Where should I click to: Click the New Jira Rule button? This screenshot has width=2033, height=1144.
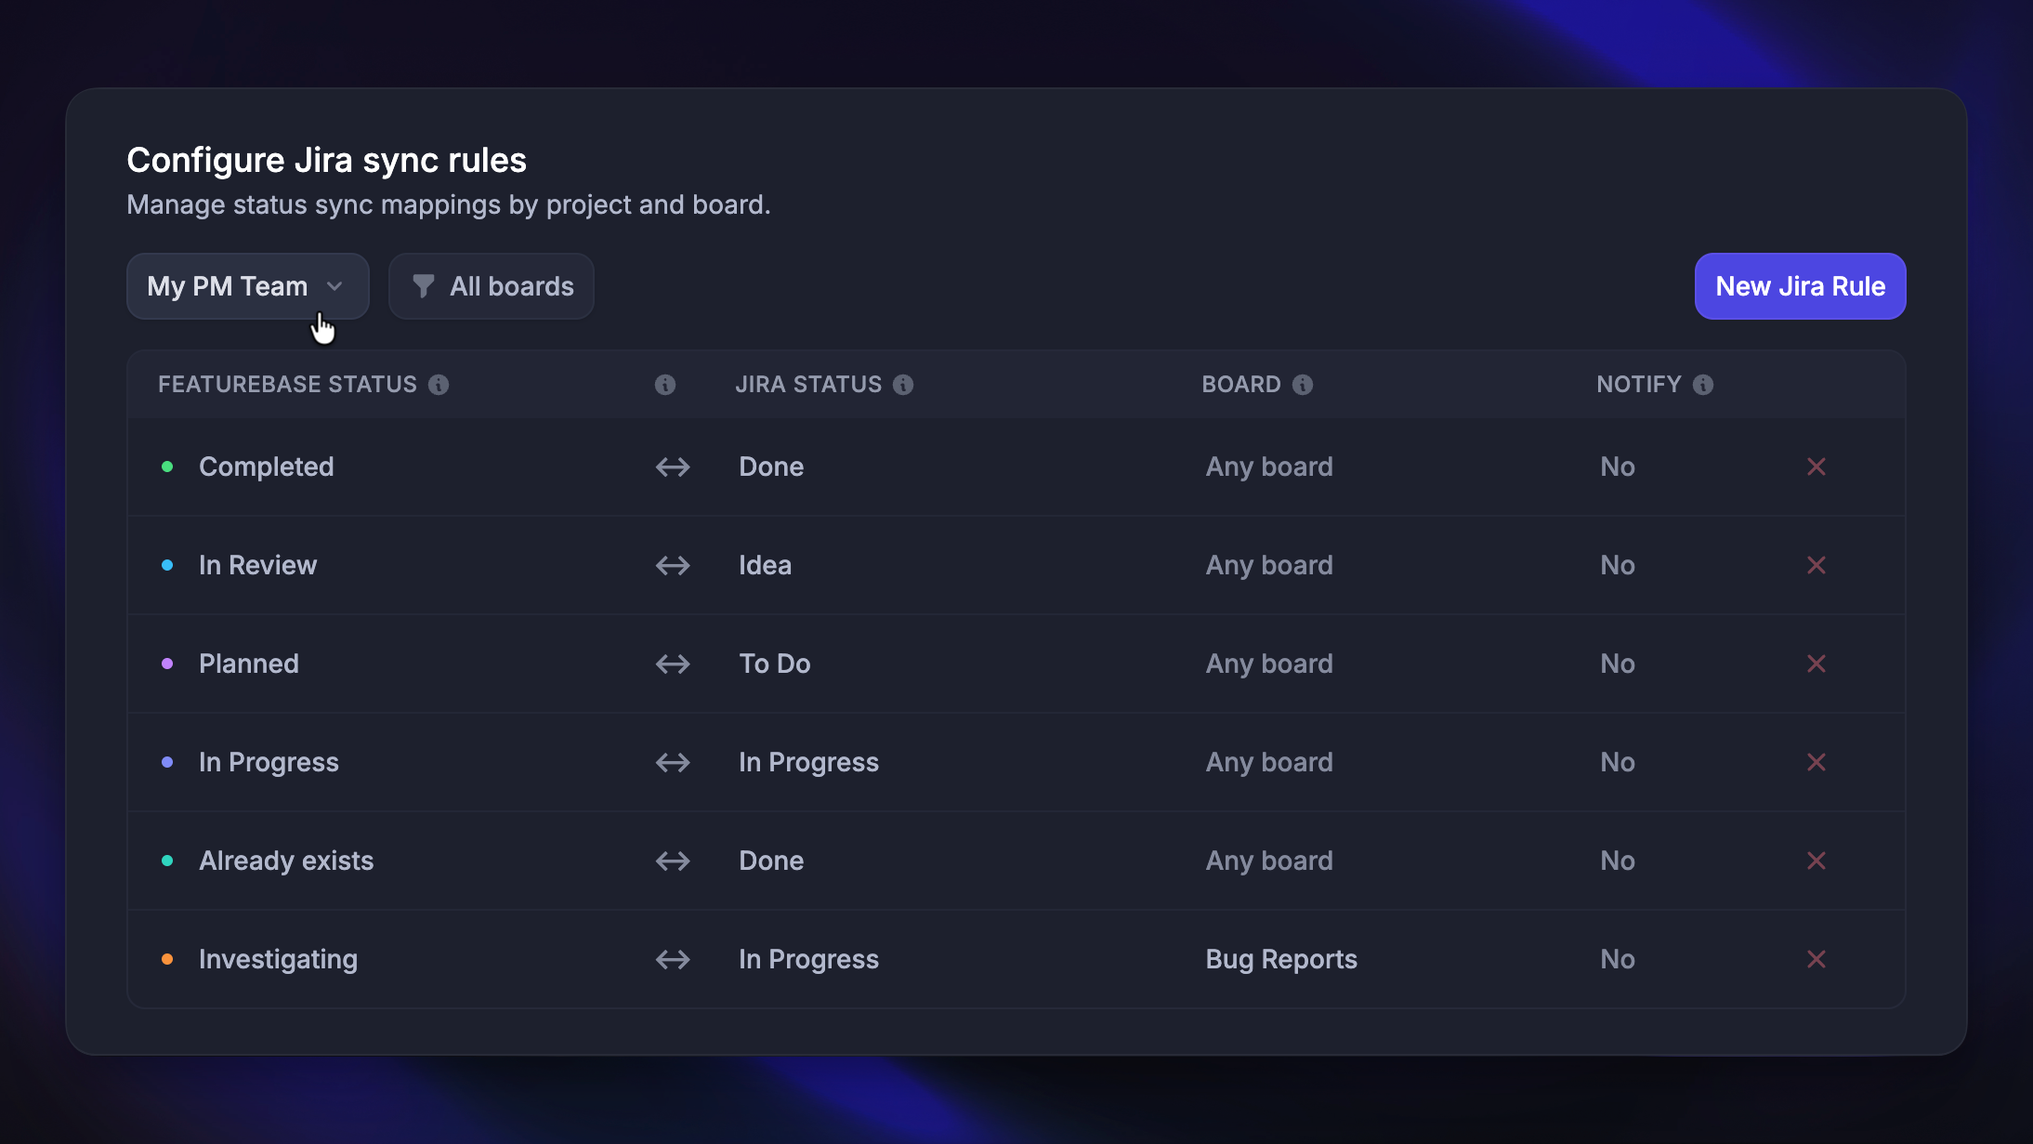[x=1800, y=286]
